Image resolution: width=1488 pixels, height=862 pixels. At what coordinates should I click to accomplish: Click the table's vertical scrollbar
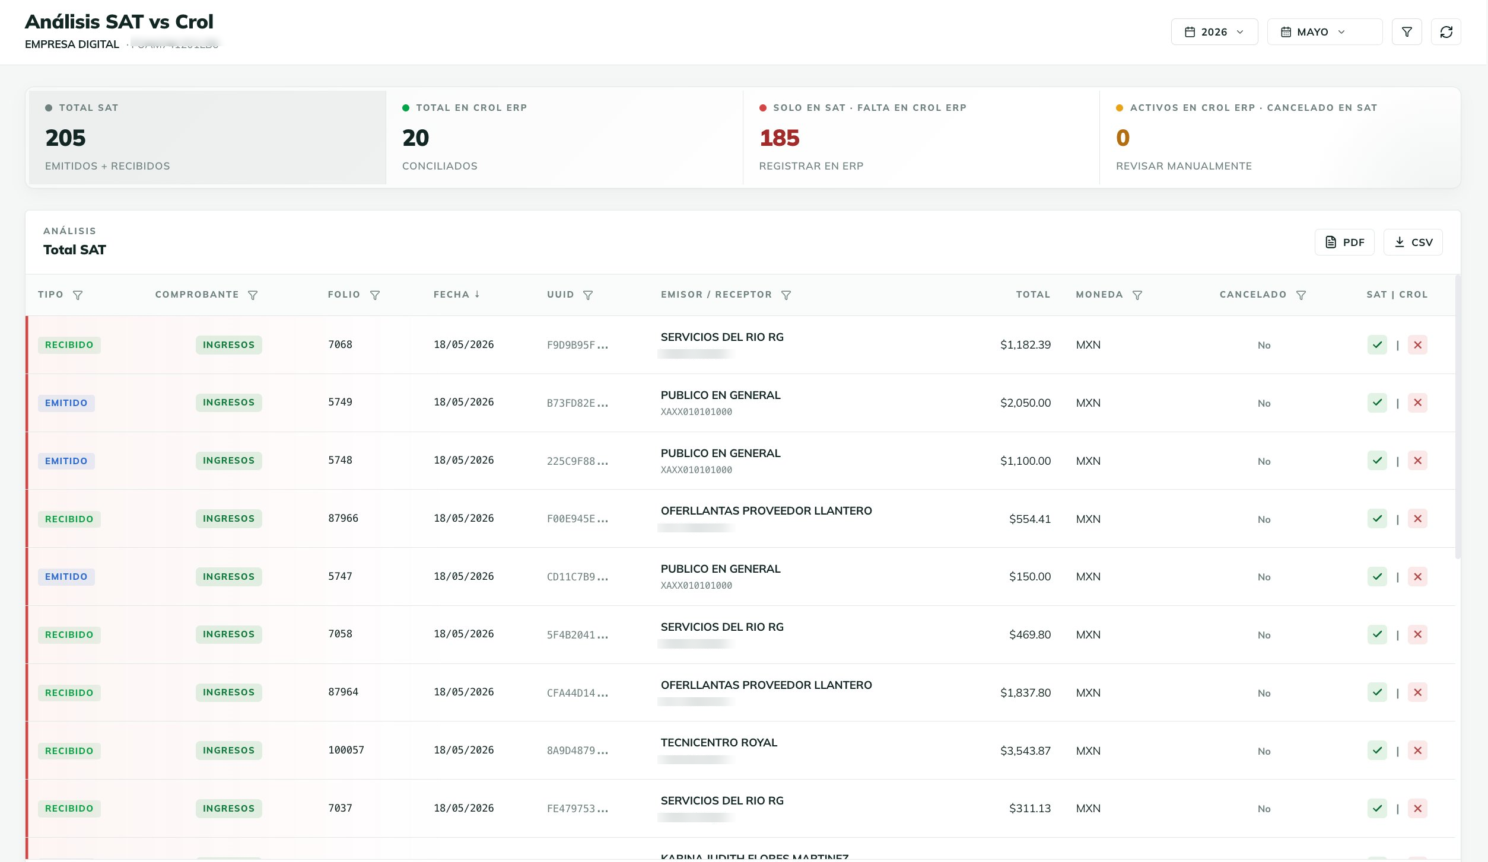[x=1458, y=417]
